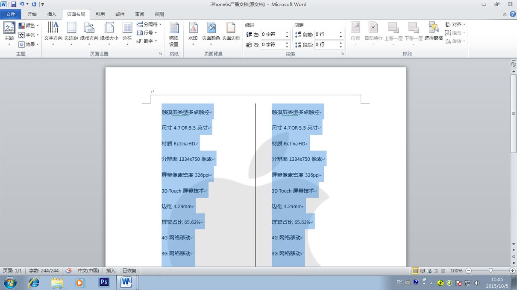
Task: Click the Save icon in quick access toolbar
Action: coord(14,4)
